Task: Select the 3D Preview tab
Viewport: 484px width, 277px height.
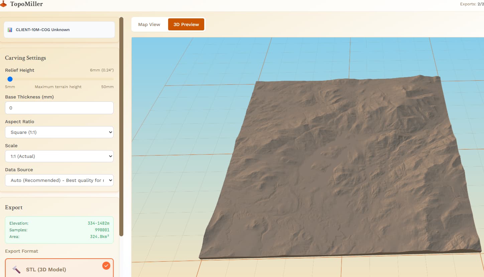Action: [186, 24]
